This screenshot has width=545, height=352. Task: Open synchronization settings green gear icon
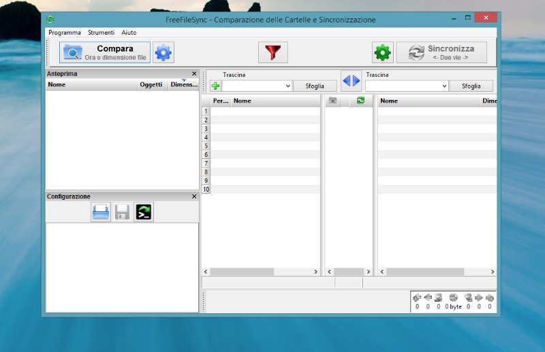[x=382, y=52]
